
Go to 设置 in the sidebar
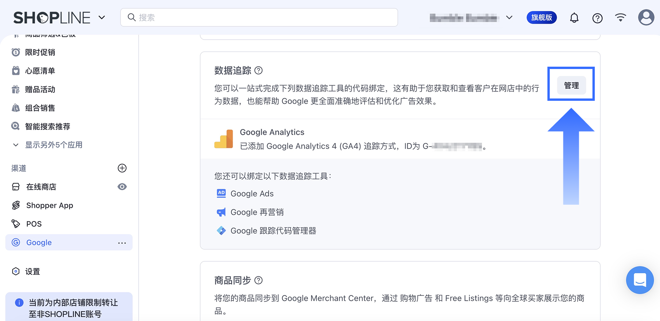click(x=33, y=271)
